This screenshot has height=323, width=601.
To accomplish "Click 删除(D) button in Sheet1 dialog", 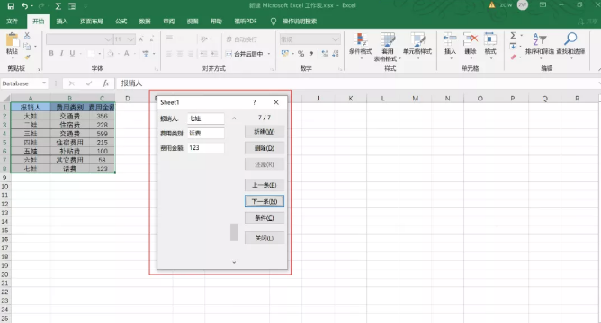I will 265,148.
